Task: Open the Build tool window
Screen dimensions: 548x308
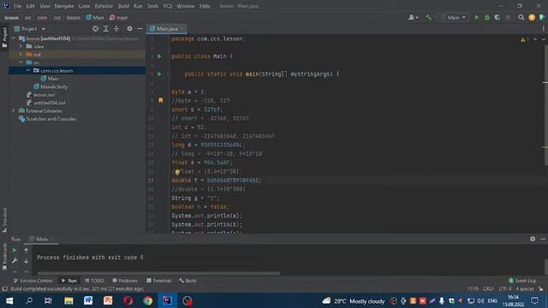Action: point(188,281)
